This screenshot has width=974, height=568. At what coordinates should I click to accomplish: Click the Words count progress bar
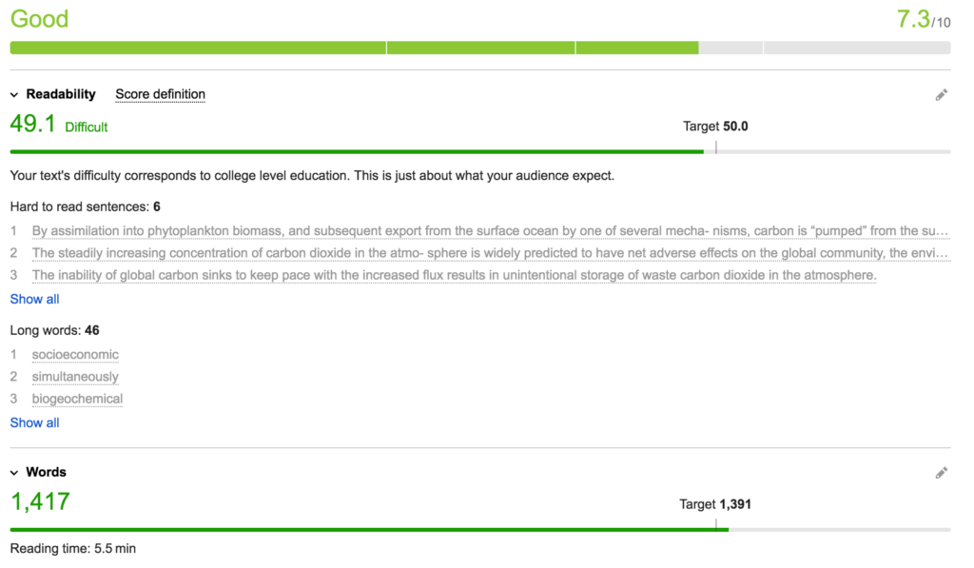pos(480,530)
